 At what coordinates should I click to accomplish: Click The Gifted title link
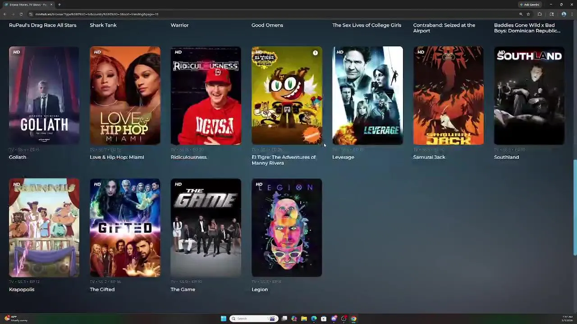[102, 289]
